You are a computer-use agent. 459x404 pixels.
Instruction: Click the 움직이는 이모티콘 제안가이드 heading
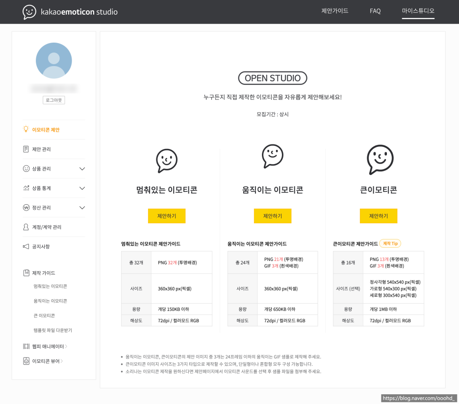pos(257,244)
